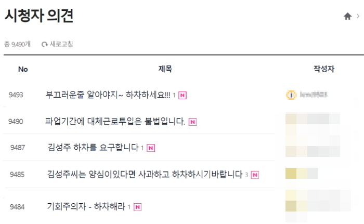
Task: Click the N badge on post 9493
Action: tap(183, 95)
